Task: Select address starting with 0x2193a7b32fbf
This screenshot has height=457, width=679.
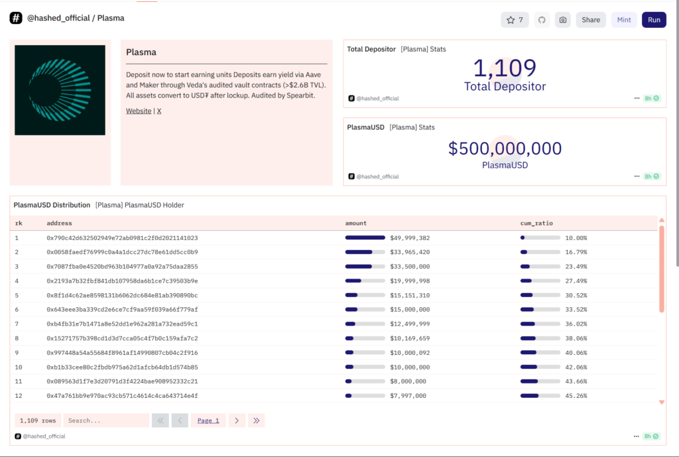Action: [x=122, y=281]
